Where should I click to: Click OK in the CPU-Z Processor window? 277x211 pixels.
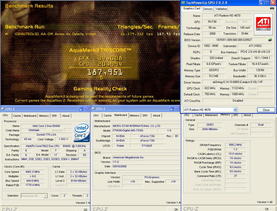pyautogui.click(x=86, y=209)
